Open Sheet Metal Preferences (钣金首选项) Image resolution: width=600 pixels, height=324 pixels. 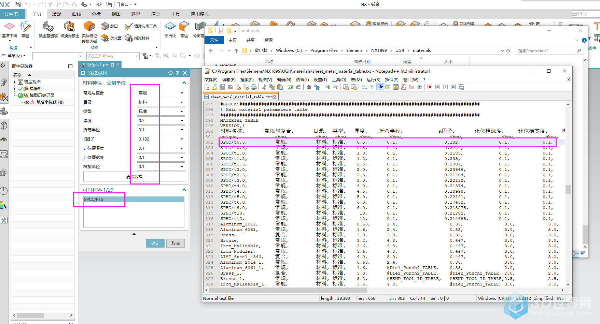click(48, 29)
